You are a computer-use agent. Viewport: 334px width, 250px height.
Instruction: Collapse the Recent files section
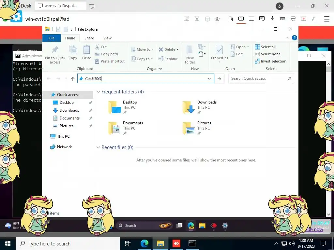98,147
